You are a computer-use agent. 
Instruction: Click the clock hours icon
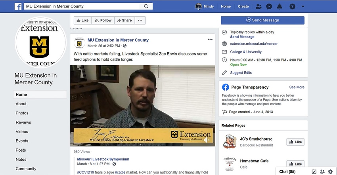coord(224,60)
